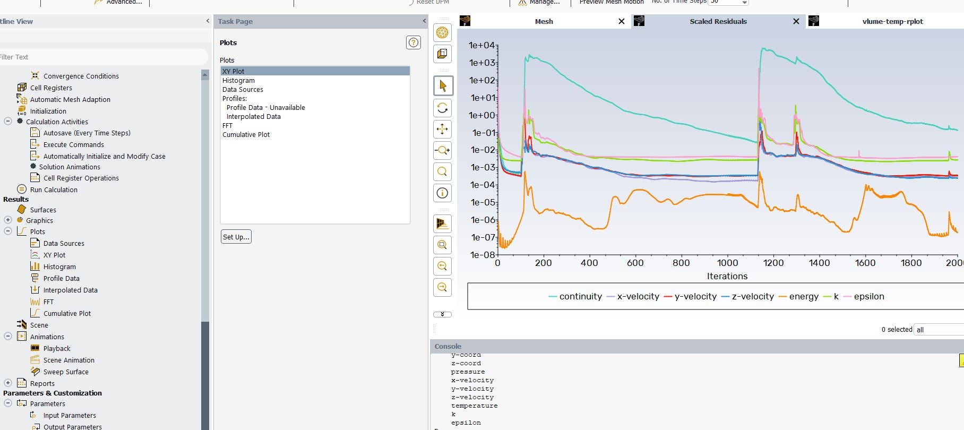Switch to the Mesh tab
The height and width of the screenshot is (430, 964).
[x=544, y=21]
